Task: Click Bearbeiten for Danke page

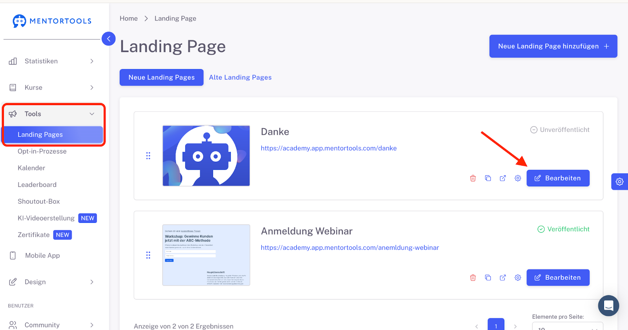Action: click(558, 178)
